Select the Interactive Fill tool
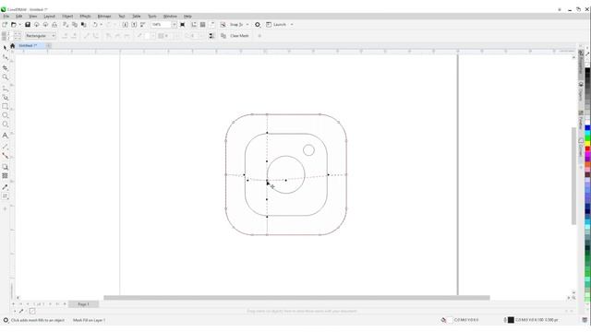Viewport: 591px width, 332px height. 5,196
